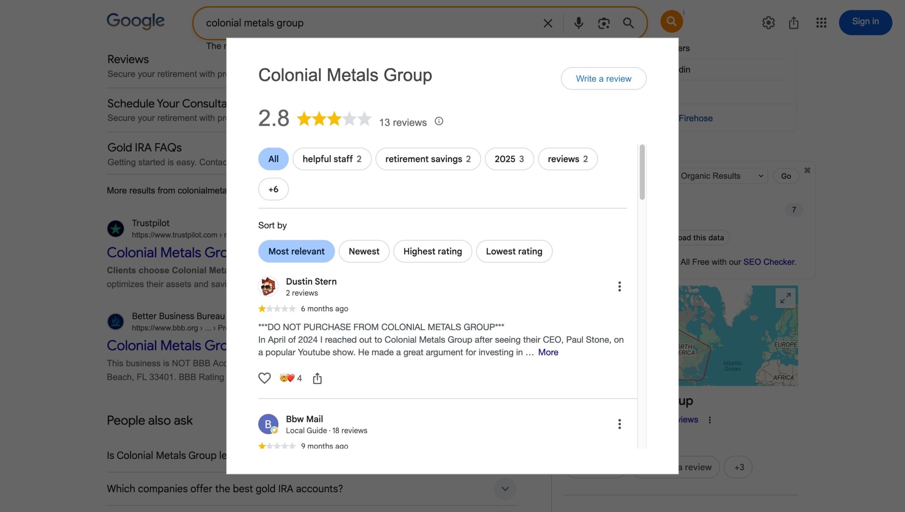The image size is (905, 512).
Task: View emoji reactions on Dustin Stern's review
Action: tap(291, 378)
